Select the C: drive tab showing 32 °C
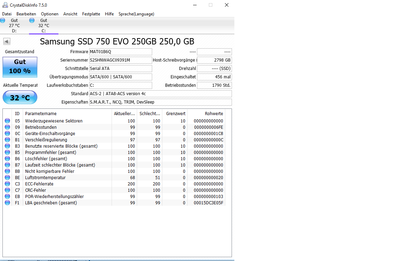Viewport: 403px width, 261px height. 44,26
